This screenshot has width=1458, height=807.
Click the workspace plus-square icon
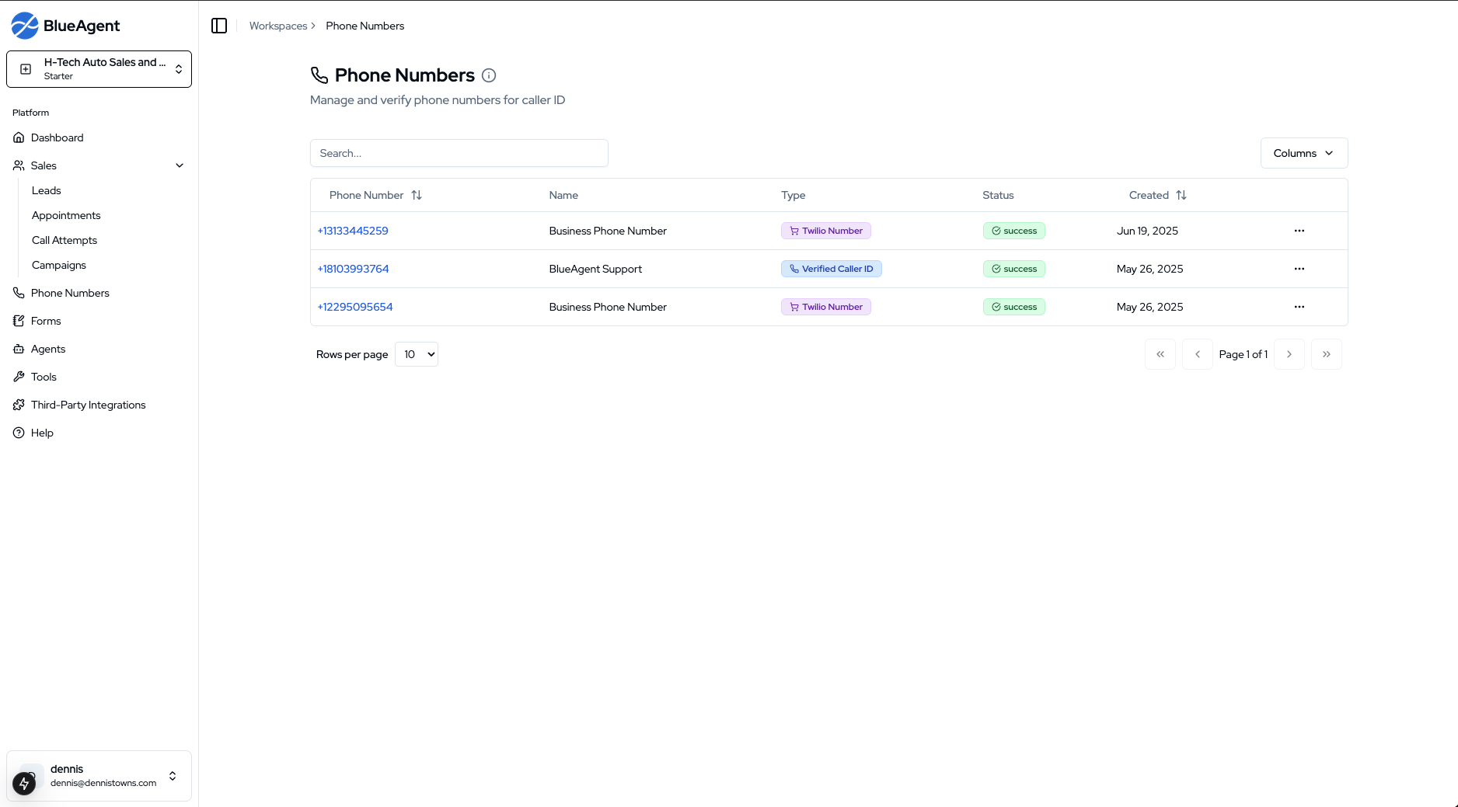coord(26,69)
